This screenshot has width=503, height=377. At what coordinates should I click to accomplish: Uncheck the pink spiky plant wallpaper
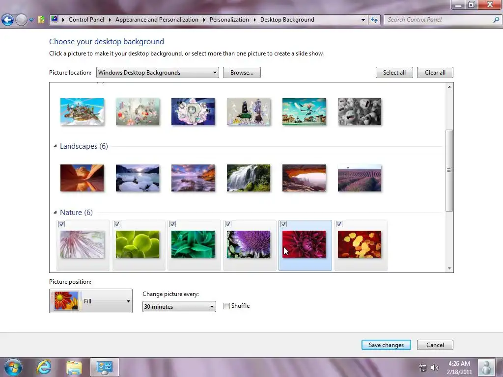click(61, 224)
